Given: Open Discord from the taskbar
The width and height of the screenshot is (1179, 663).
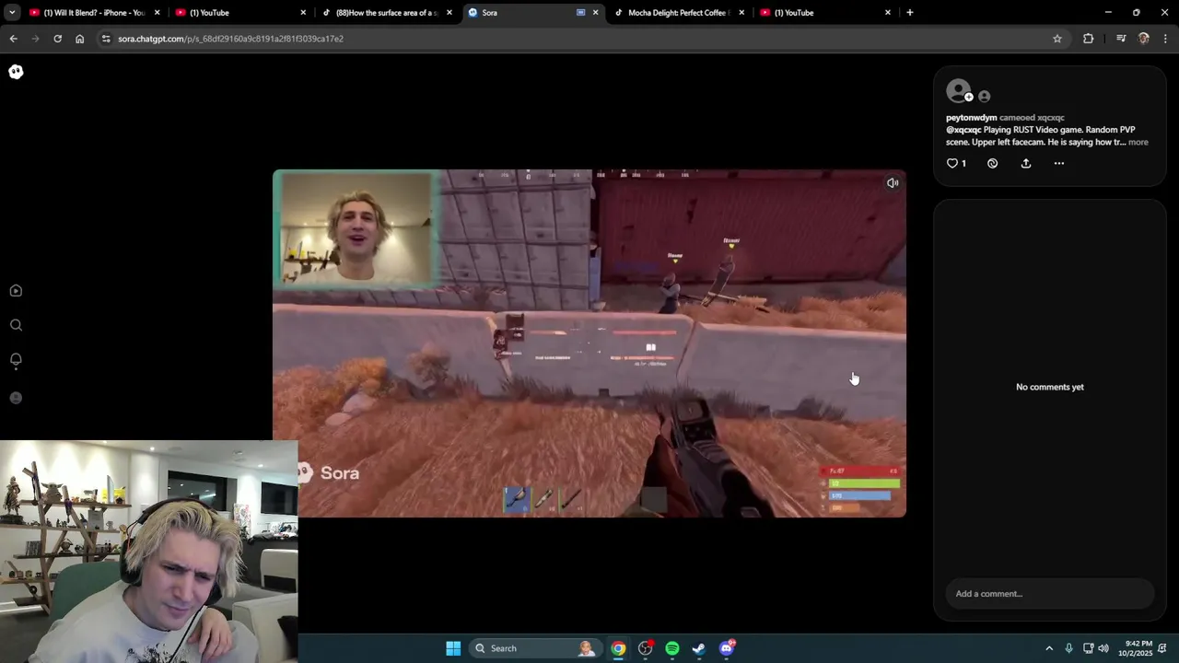Looking at the screenshot, I should [x=727, y=648].
